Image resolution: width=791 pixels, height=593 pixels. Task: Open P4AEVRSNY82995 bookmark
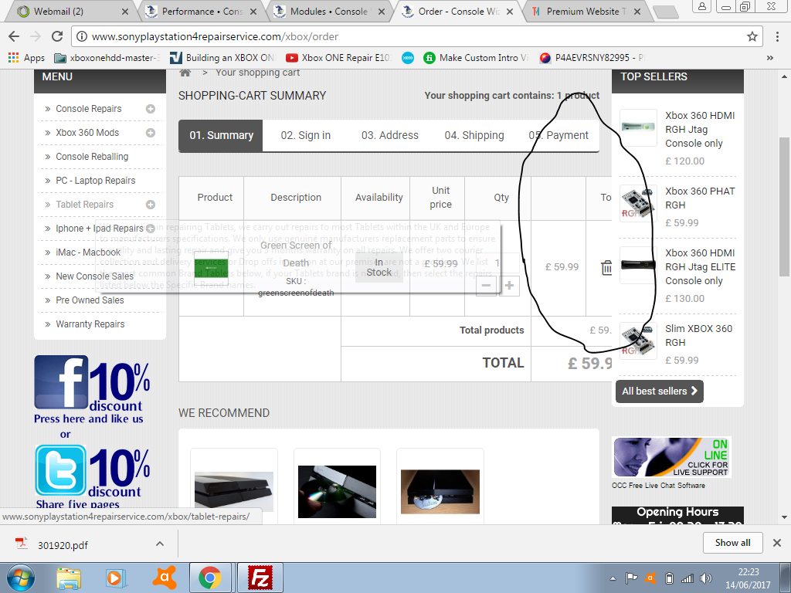[x=592, y=58]
